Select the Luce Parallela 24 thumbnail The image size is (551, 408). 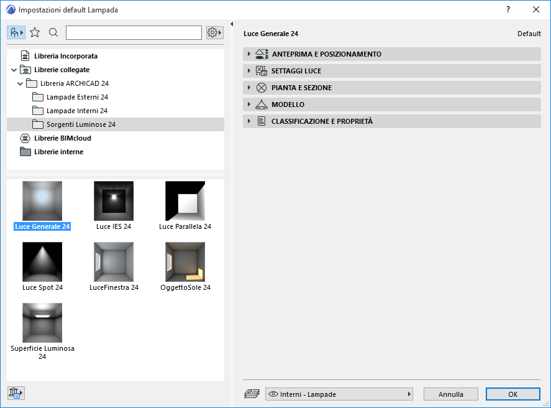click(185, 201)
